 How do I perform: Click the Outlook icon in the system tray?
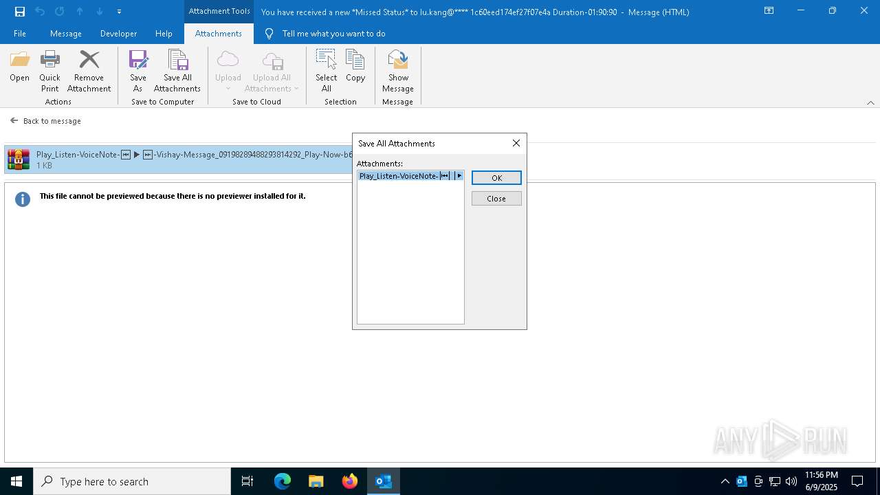coord(742,481)
